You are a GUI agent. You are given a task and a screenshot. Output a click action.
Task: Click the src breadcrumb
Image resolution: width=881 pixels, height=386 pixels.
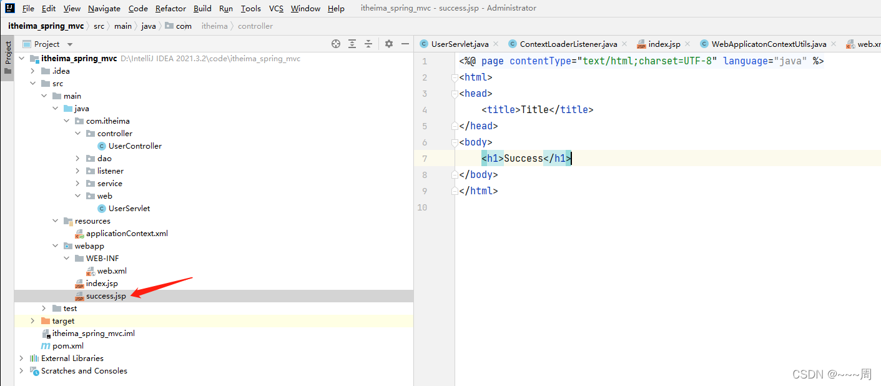point(99,26)
